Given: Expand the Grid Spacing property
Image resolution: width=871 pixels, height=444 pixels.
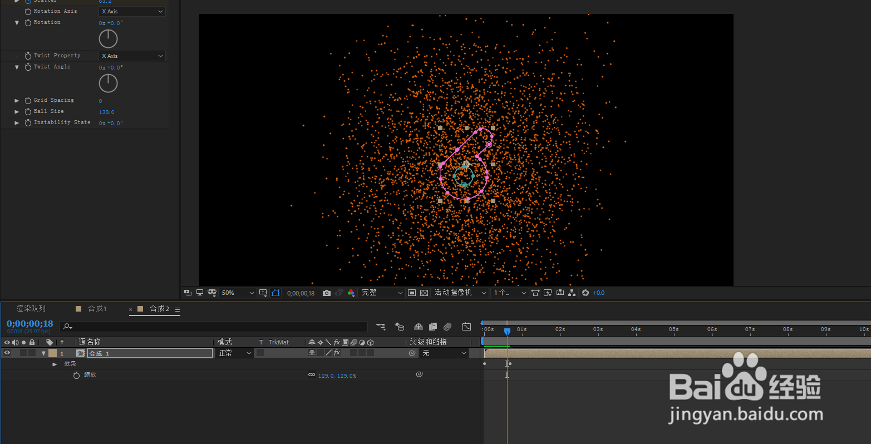Looking at the screenshot, I should coord(17,101).
